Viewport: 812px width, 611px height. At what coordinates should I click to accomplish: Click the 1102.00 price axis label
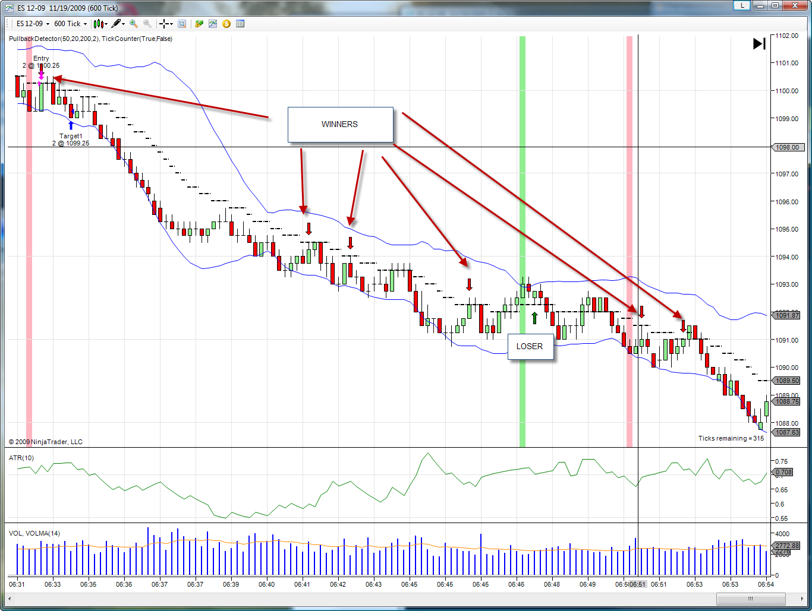[x=787, y=36]
